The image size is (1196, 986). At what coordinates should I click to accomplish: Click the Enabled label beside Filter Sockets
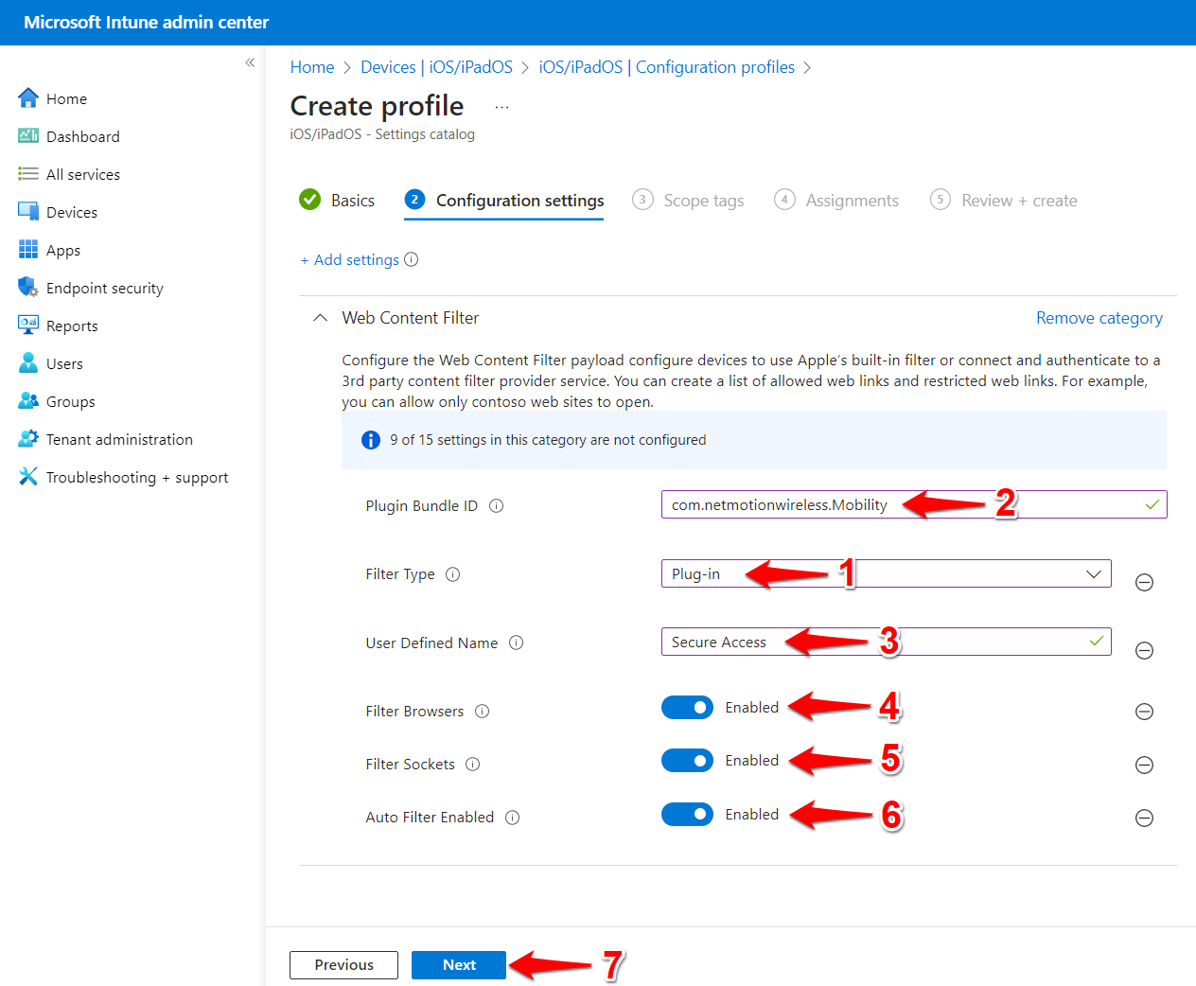[x=752, y=760]
